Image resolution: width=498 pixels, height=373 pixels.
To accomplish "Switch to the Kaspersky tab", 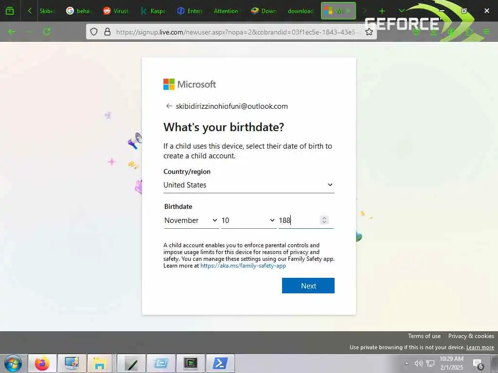I will tap(153, 11).
